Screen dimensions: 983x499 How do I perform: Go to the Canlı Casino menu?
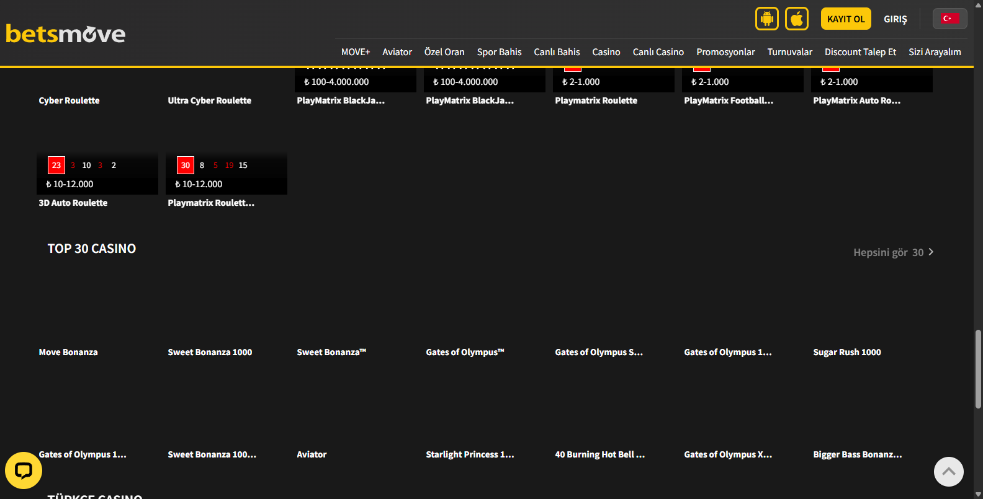[x=658, y=52]
